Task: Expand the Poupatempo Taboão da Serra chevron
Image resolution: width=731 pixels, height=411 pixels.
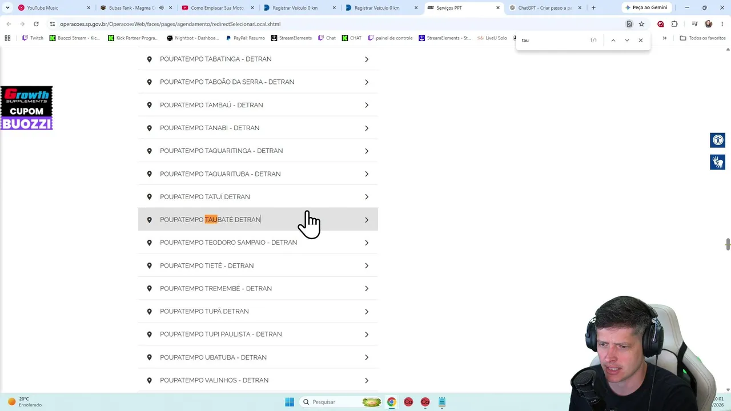Action: (367, 82)
